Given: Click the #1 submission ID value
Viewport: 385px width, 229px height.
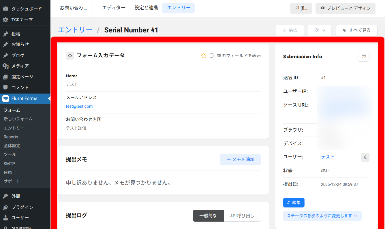Looking at the screenshot, I should click(x=323, y=78).
